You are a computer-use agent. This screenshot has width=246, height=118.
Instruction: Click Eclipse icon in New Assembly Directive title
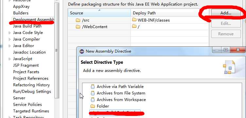tap(82, 51)
